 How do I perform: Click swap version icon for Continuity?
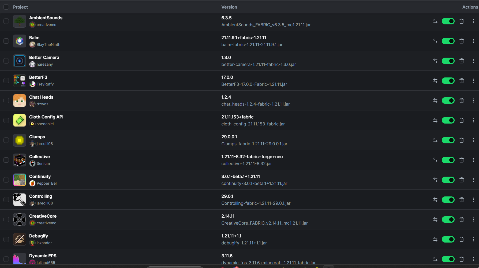click(x=435, y=180)
